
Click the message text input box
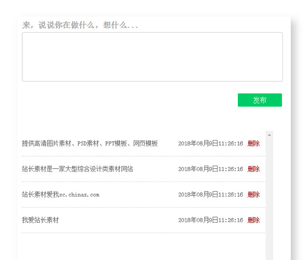(x=152, y=57)
